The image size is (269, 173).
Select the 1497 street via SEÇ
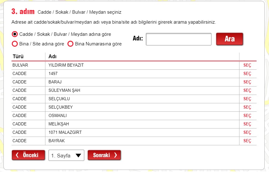point(247,74)
